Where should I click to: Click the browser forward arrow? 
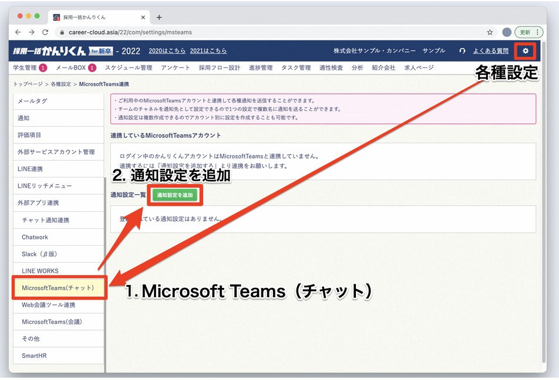pos(32,32)
